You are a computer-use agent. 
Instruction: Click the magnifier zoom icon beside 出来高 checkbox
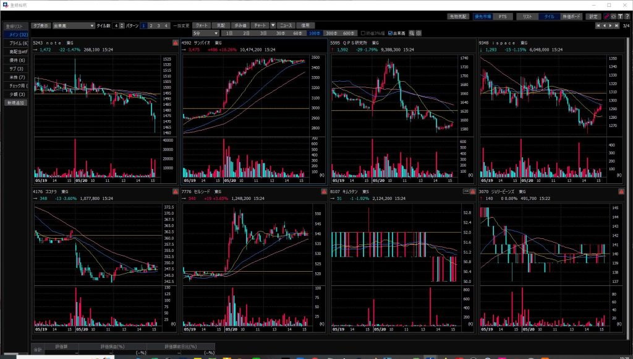[x=412, y=33]
